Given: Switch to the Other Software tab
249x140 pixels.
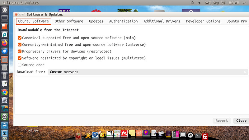Looking at the screenshot, I should click(x=69, y=21).
